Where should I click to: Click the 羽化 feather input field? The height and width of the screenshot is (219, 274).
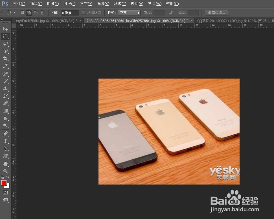coord(70,13)
